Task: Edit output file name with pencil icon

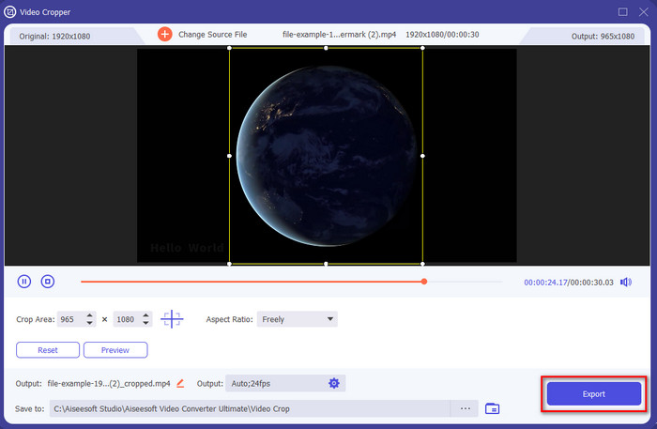Action: pyautogui.click(x=180, y=383)
